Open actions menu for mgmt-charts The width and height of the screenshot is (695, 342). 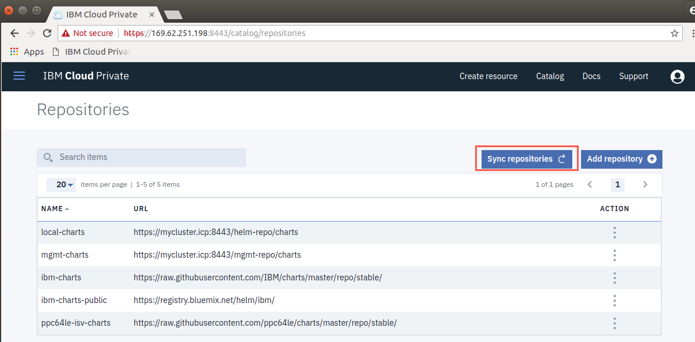pyautogui.click(x=614, y=255)
